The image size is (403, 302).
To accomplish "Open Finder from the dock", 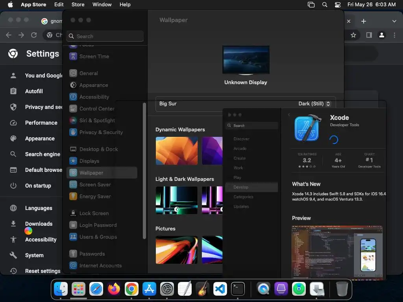I will click(61, 289).
